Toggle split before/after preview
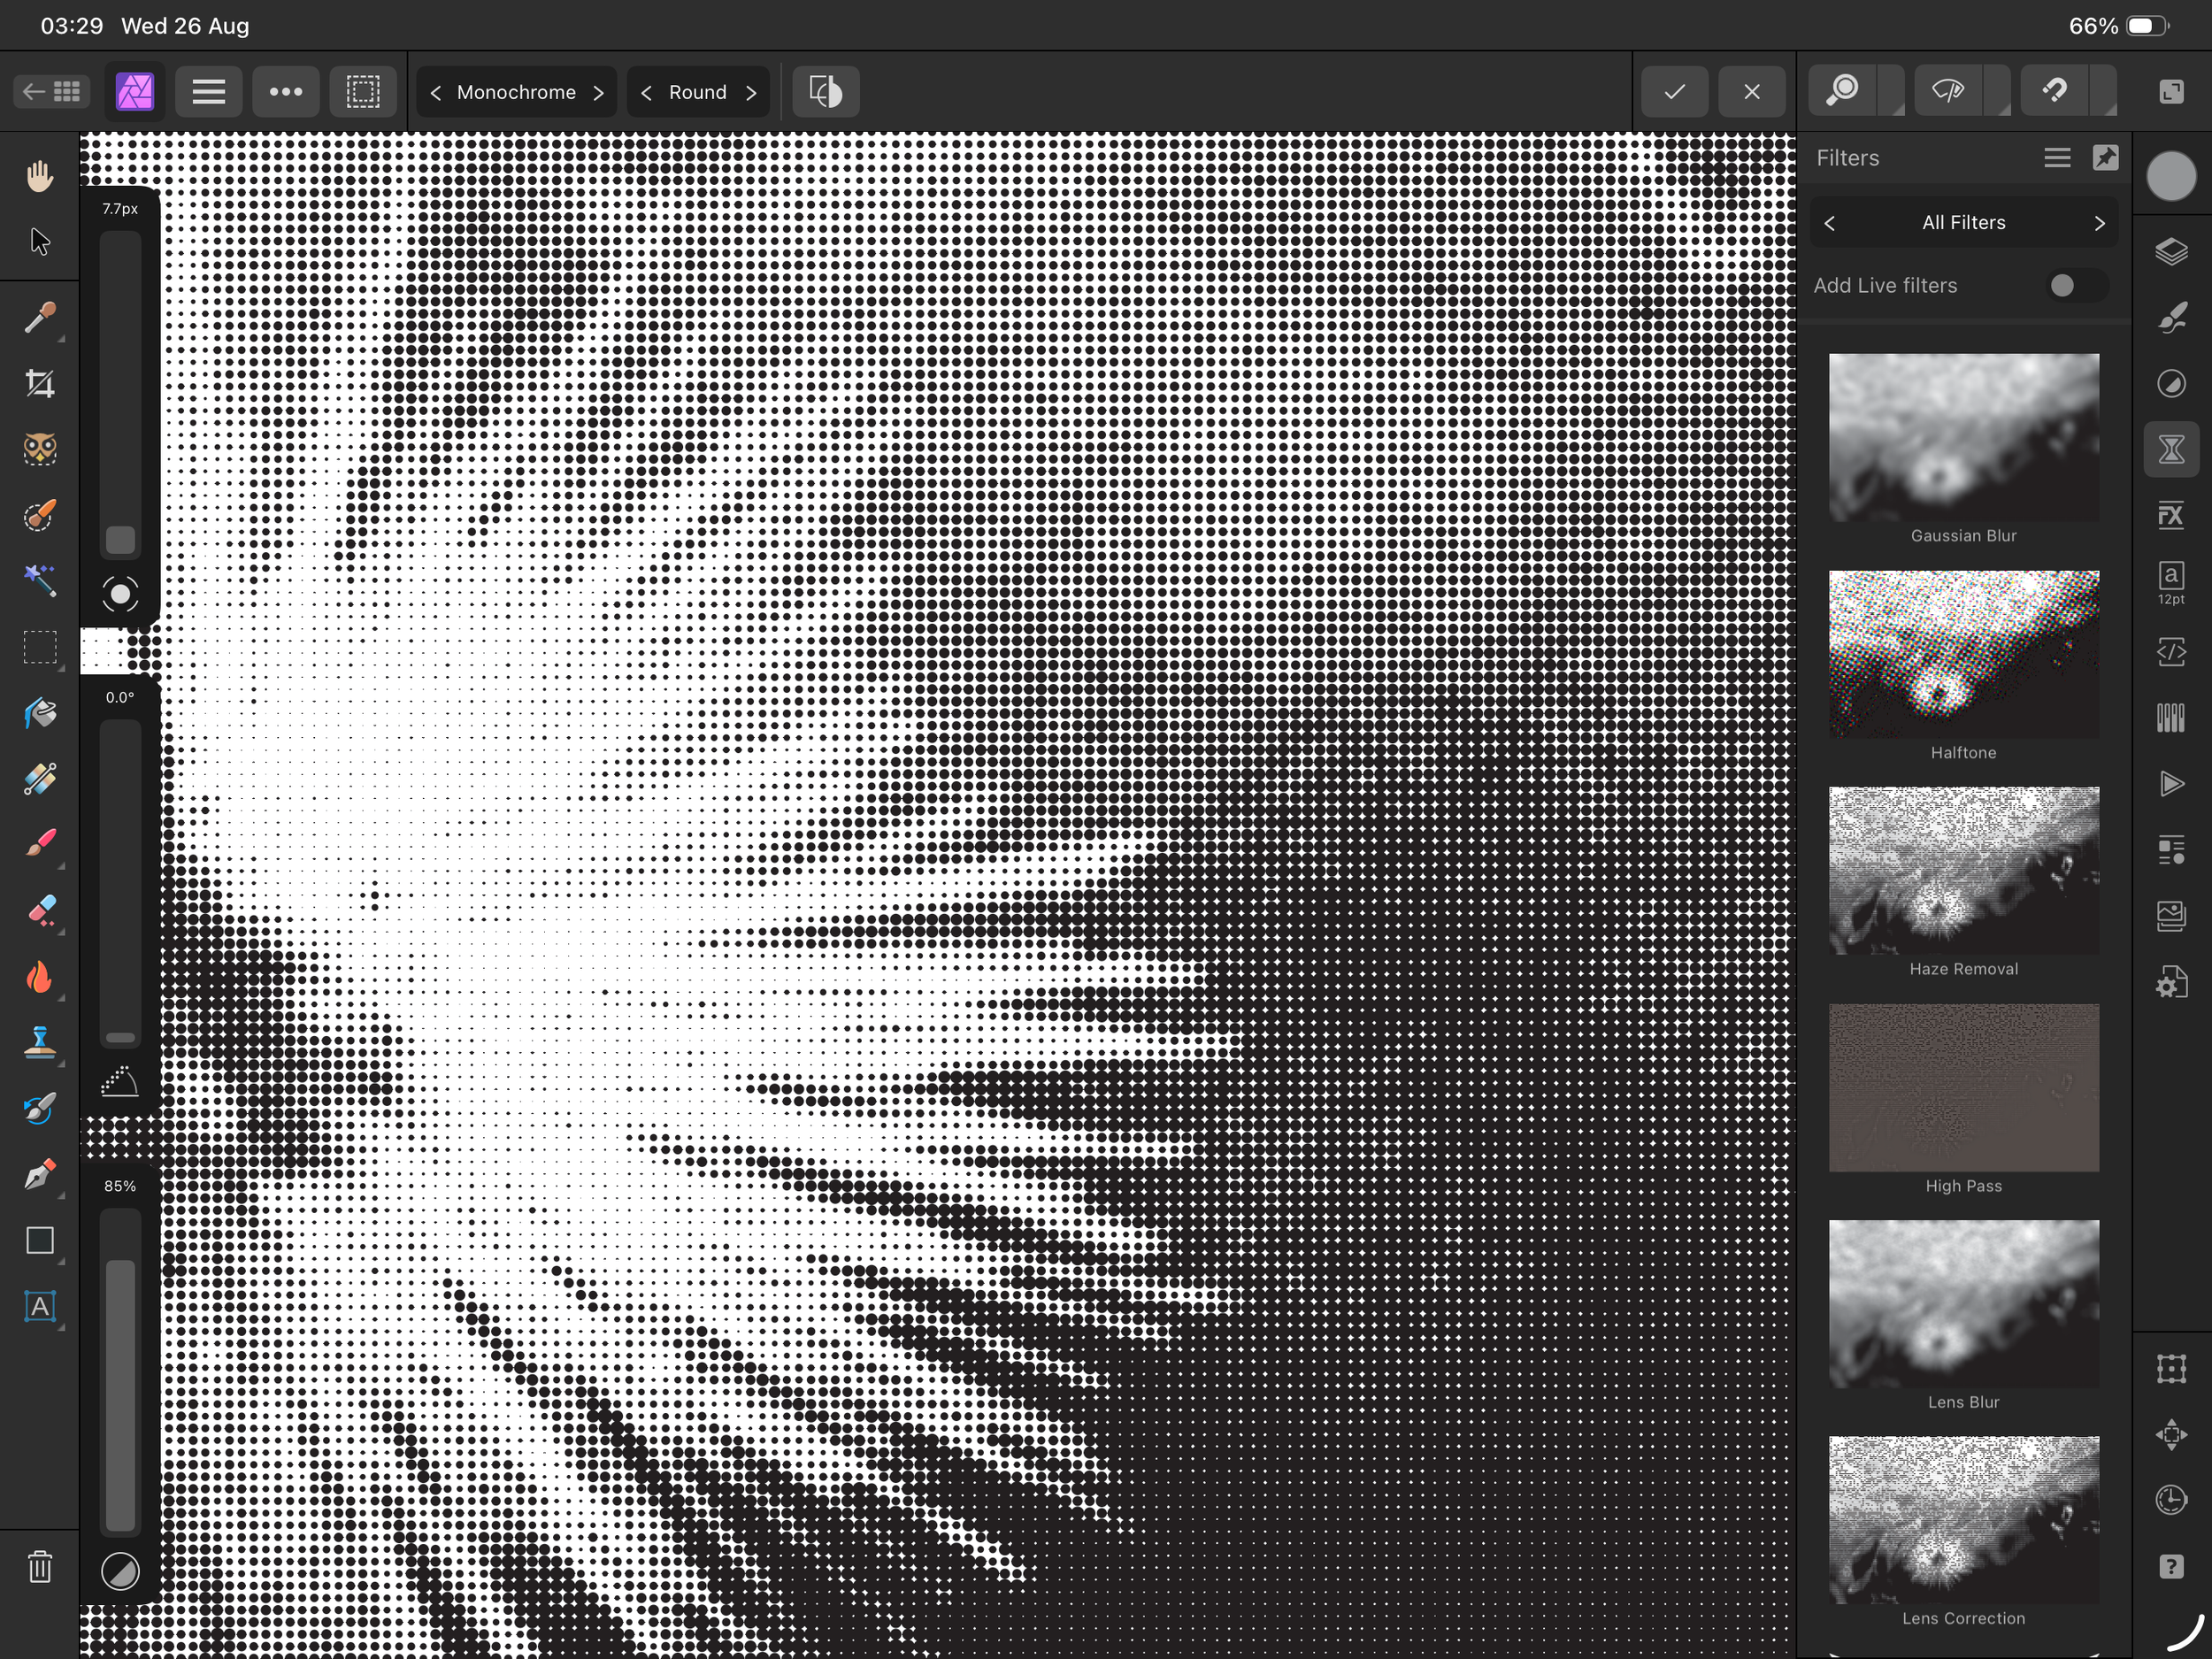 point(825,92)
